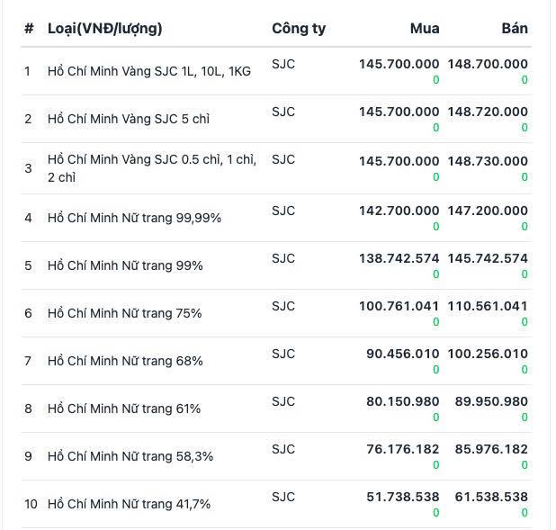Screen dimensions: 556x530
Task: Click sell price 148.720.000
Action: 488,112
